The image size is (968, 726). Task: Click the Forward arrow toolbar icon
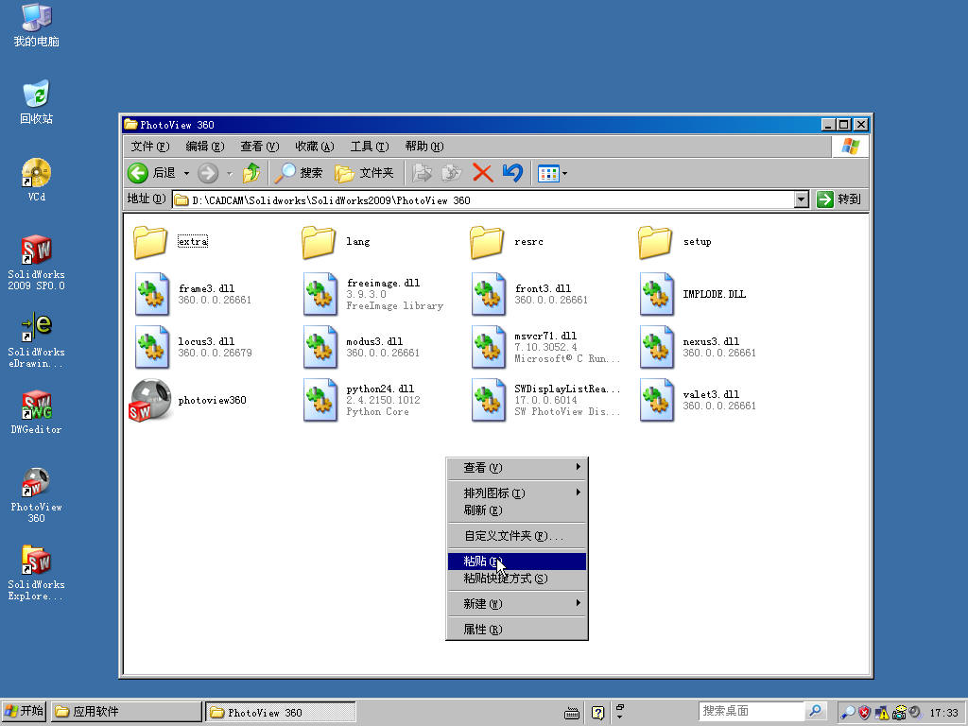point(208,173)
